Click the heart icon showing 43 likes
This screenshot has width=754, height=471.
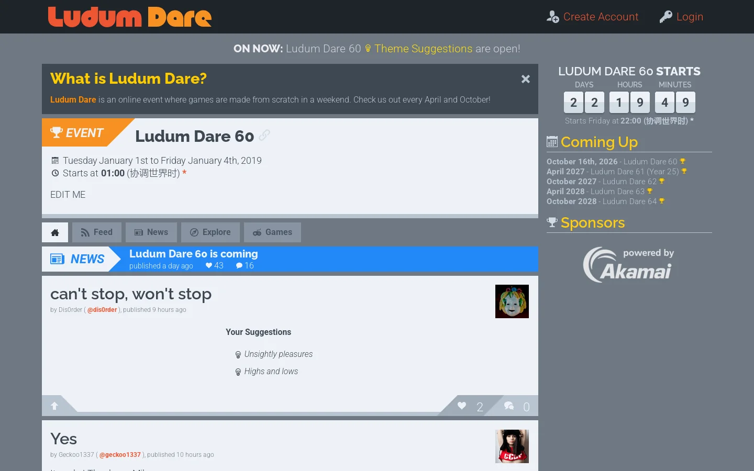(209, 266)
